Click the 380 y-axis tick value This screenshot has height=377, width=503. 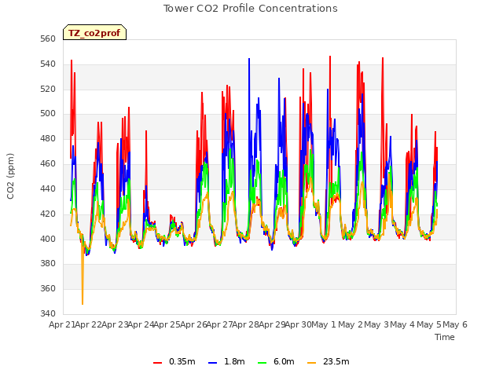tap(48, 264)
